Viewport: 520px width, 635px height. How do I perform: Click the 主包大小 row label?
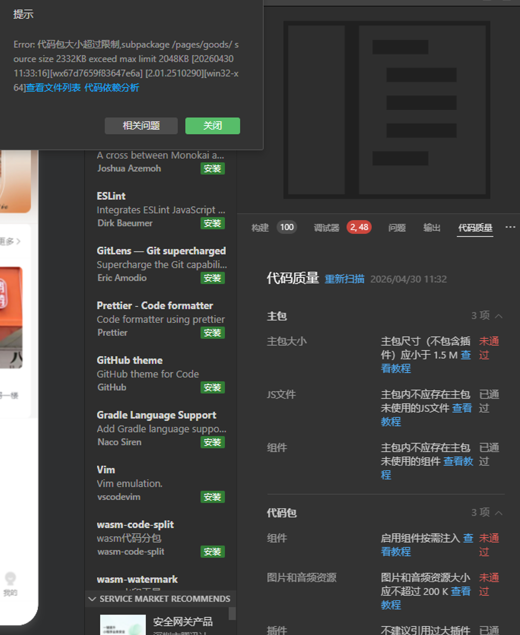[x=287, y=341]
